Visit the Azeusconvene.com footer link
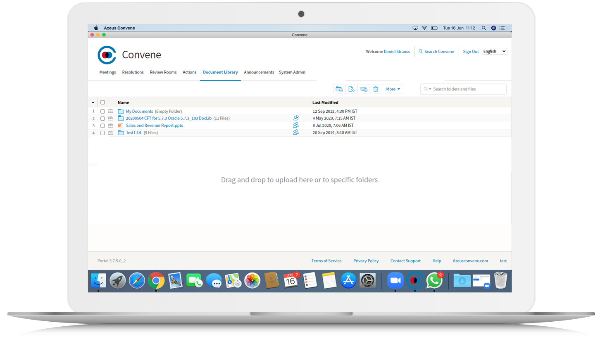This screenshot has height=337, width=605. coord(470,261)
